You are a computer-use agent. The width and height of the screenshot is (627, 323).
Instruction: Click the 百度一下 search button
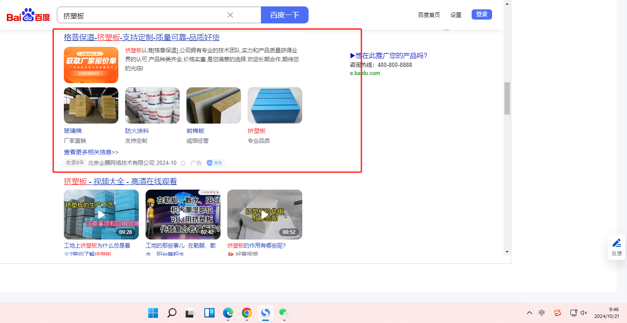pyautogui.click(x=285, y=15)
